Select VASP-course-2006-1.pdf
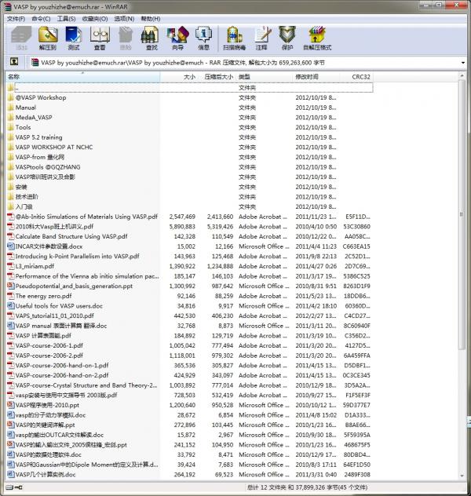Screen dimensions: 471x496 click(x=189, y=345)
